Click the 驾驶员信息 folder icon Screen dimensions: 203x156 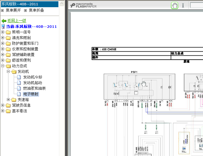pos(8,105)
